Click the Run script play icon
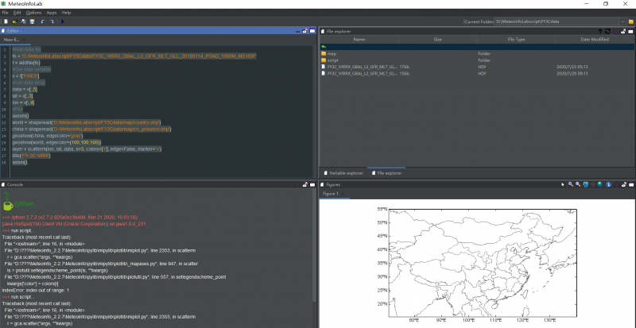Image resolution: width=636 pixels, height=328 pixels. (62, 21)
